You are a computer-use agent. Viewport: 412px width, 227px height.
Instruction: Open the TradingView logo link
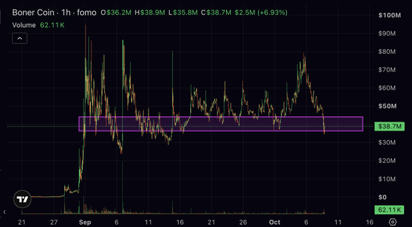[x=22, y=199]
